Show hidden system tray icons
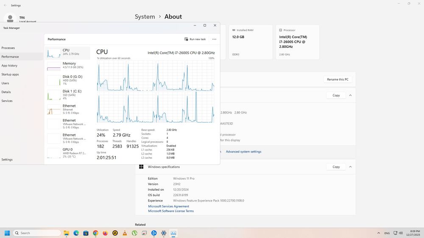The image size is (424, 238). pyautogui.click(x=379, y=233)
